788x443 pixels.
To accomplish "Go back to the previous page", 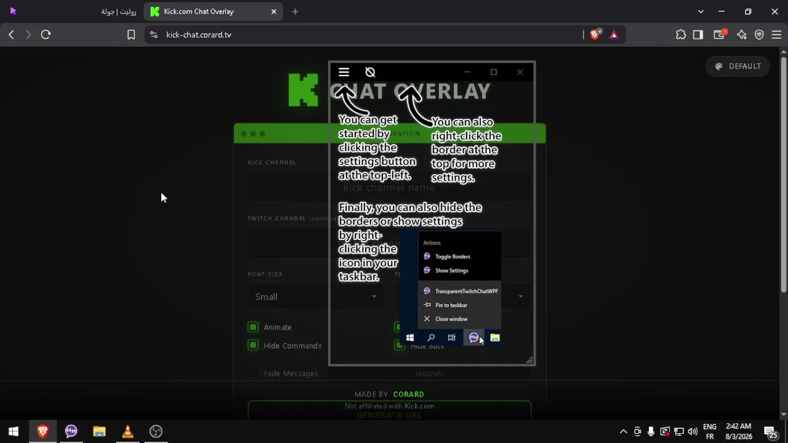I will coord(11,35).
